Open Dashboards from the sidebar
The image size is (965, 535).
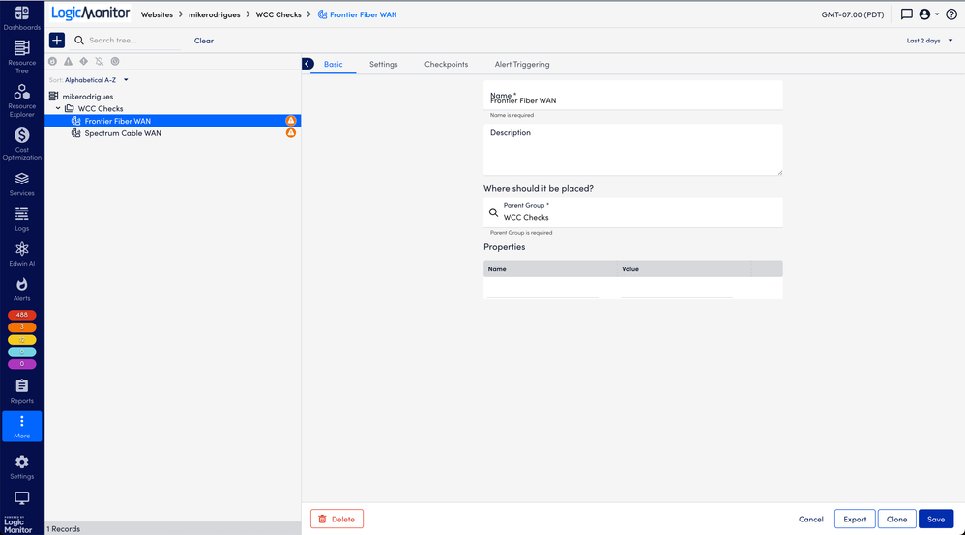tap(21, 17)
